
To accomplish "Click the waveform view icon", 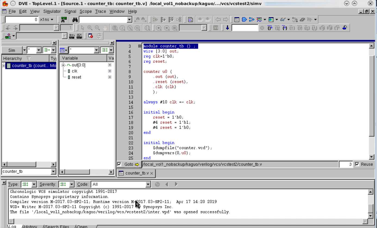I will tap(259, 20).
